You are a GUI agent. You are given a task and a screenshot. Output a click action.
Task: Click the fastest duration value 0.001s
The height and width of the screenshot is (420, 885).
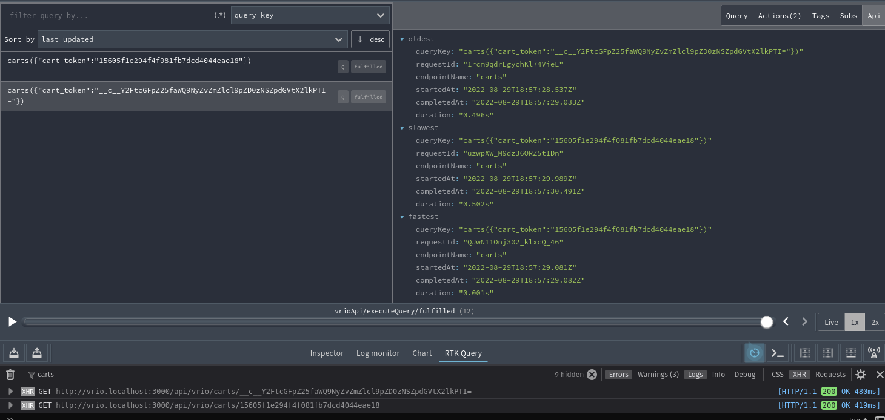coord(476,293)
